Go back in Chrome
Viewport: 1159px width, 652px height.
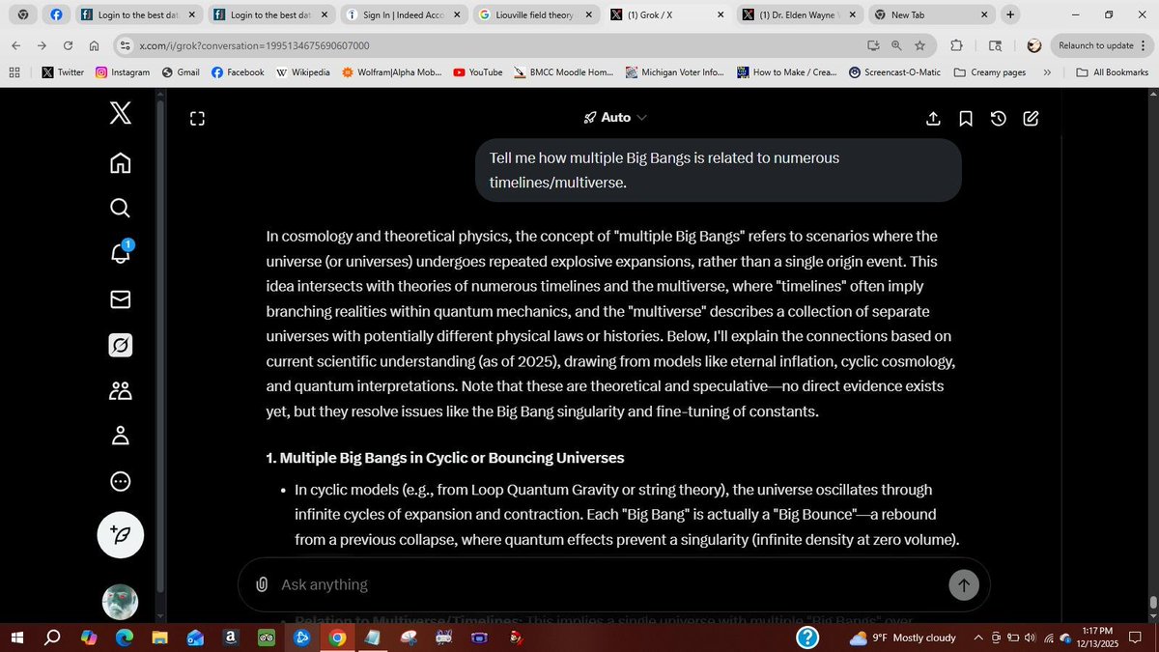(x=15, y=45)
